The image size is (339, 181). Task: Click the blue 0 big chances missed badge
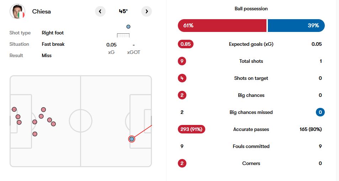[320, 112]
